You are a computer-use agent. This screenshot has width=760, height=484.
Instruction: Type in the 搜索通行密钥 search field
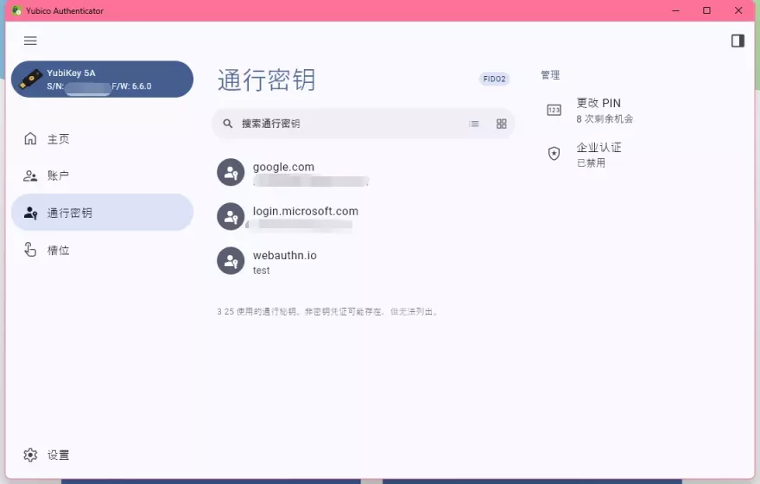click(345, 124)
